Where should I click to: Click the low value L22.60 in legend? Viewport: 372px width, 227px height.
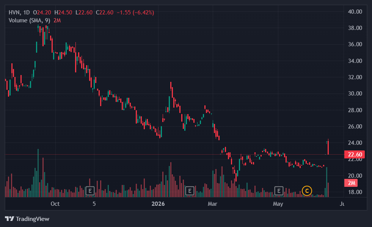pos(84,13)
